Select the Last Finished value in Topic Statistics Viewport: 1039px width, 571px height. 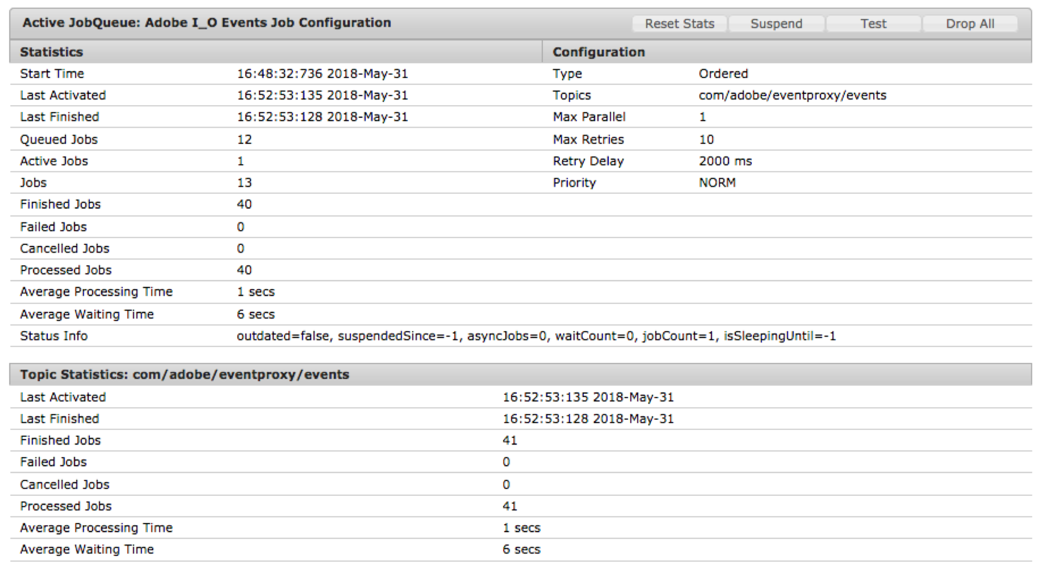[588, 419]
